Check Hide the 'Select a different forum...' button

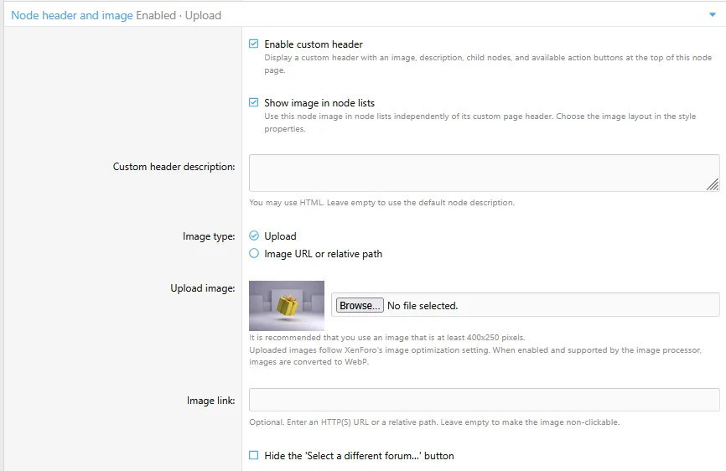[254, 455]
